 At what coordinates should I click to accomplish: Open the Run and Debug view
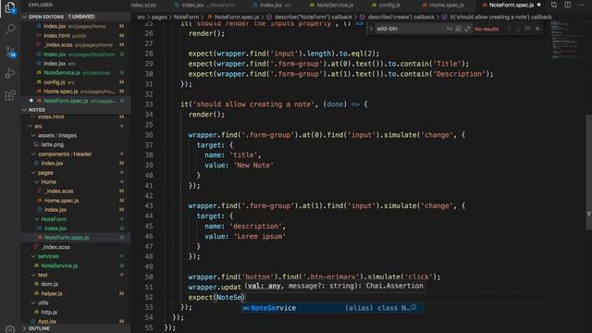(10, 73)
